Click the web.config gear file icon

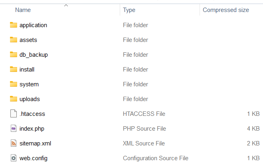point(14,158)
